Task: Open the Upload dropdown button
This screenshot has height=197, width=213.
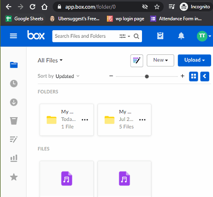Action: click(195, 60)
